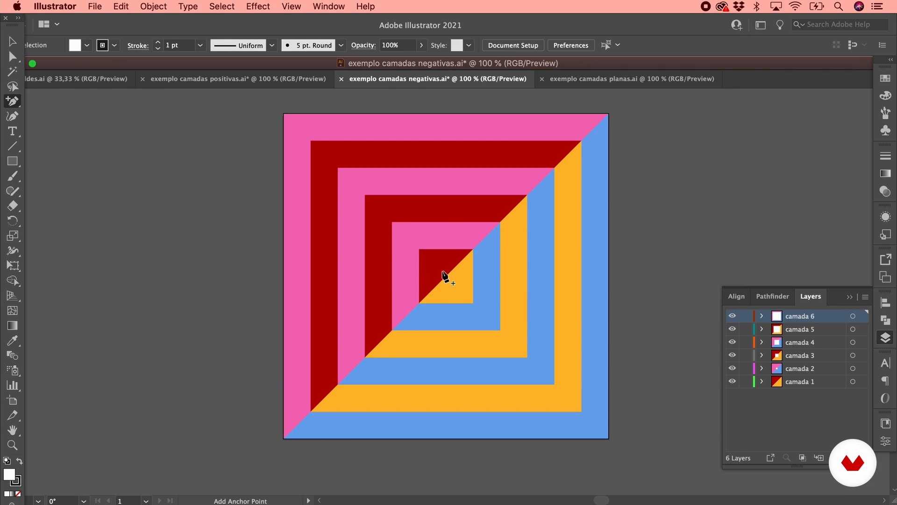Select the Eyedropper tool
This screenshot has height=505, width=897.
[x=13, y=340]
